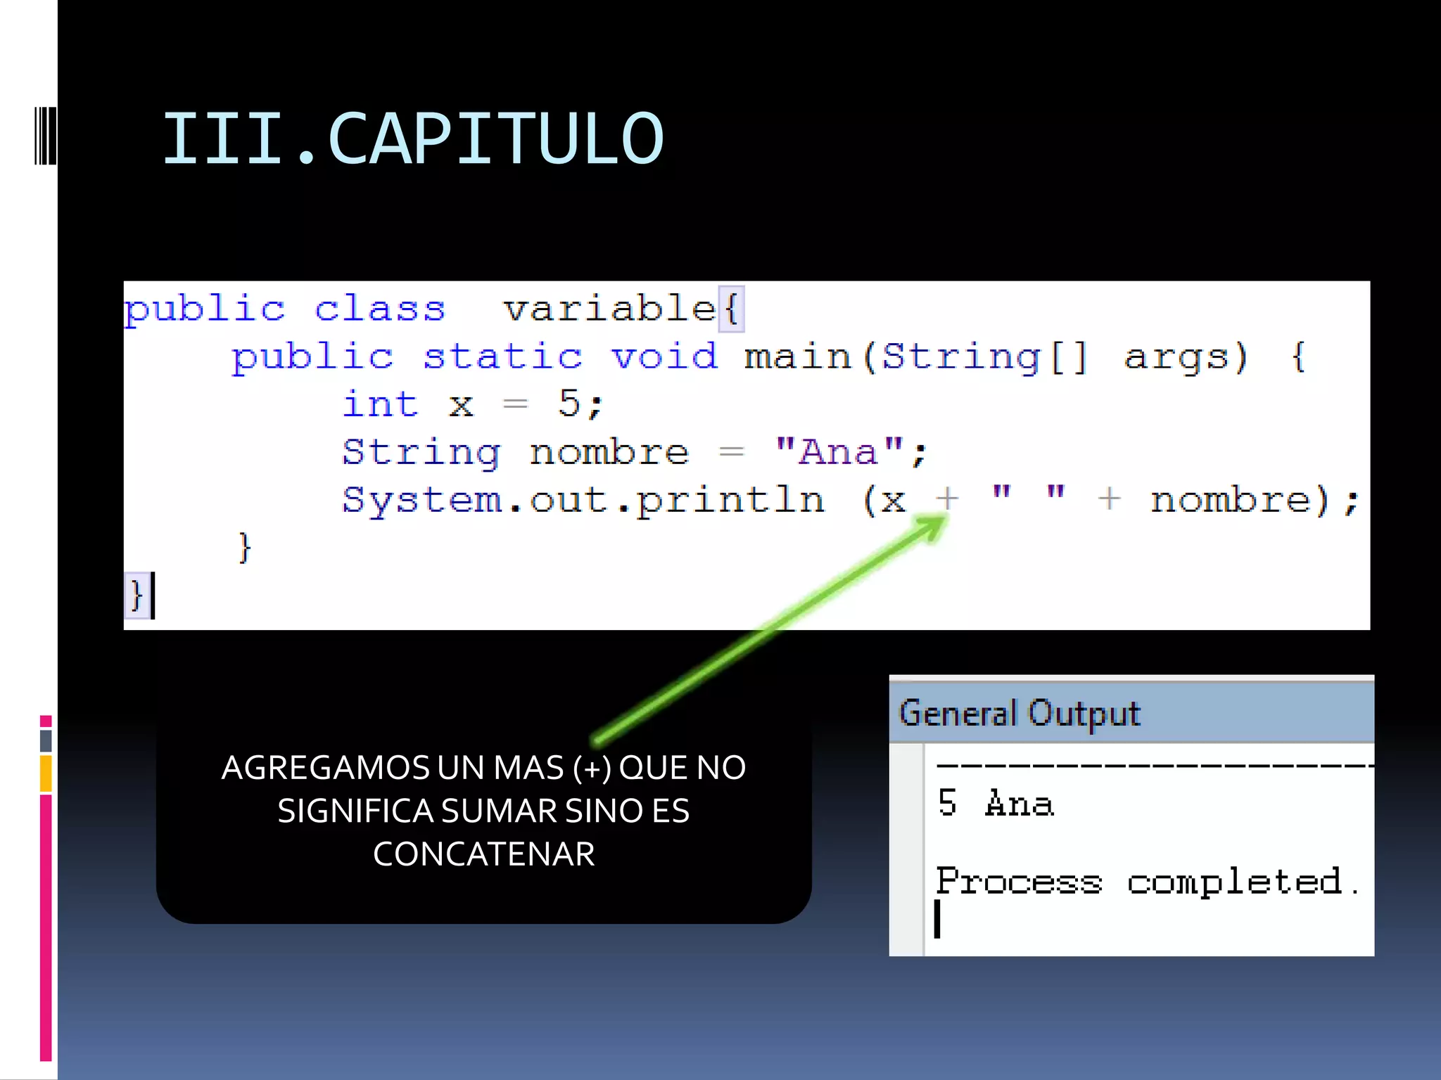Select the '5 Ana' output line
The width and height of the screenshot is (1441, 1080).
point(996,803)
